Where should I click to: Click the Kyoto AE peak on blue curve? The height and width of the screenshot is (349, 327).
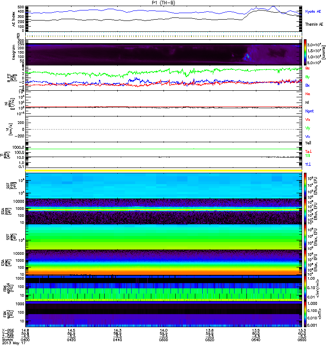pyautogui.click(x=272, y=7)
